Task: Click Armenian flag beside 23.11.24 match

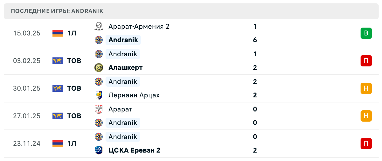Action: (x=58, y=144)
